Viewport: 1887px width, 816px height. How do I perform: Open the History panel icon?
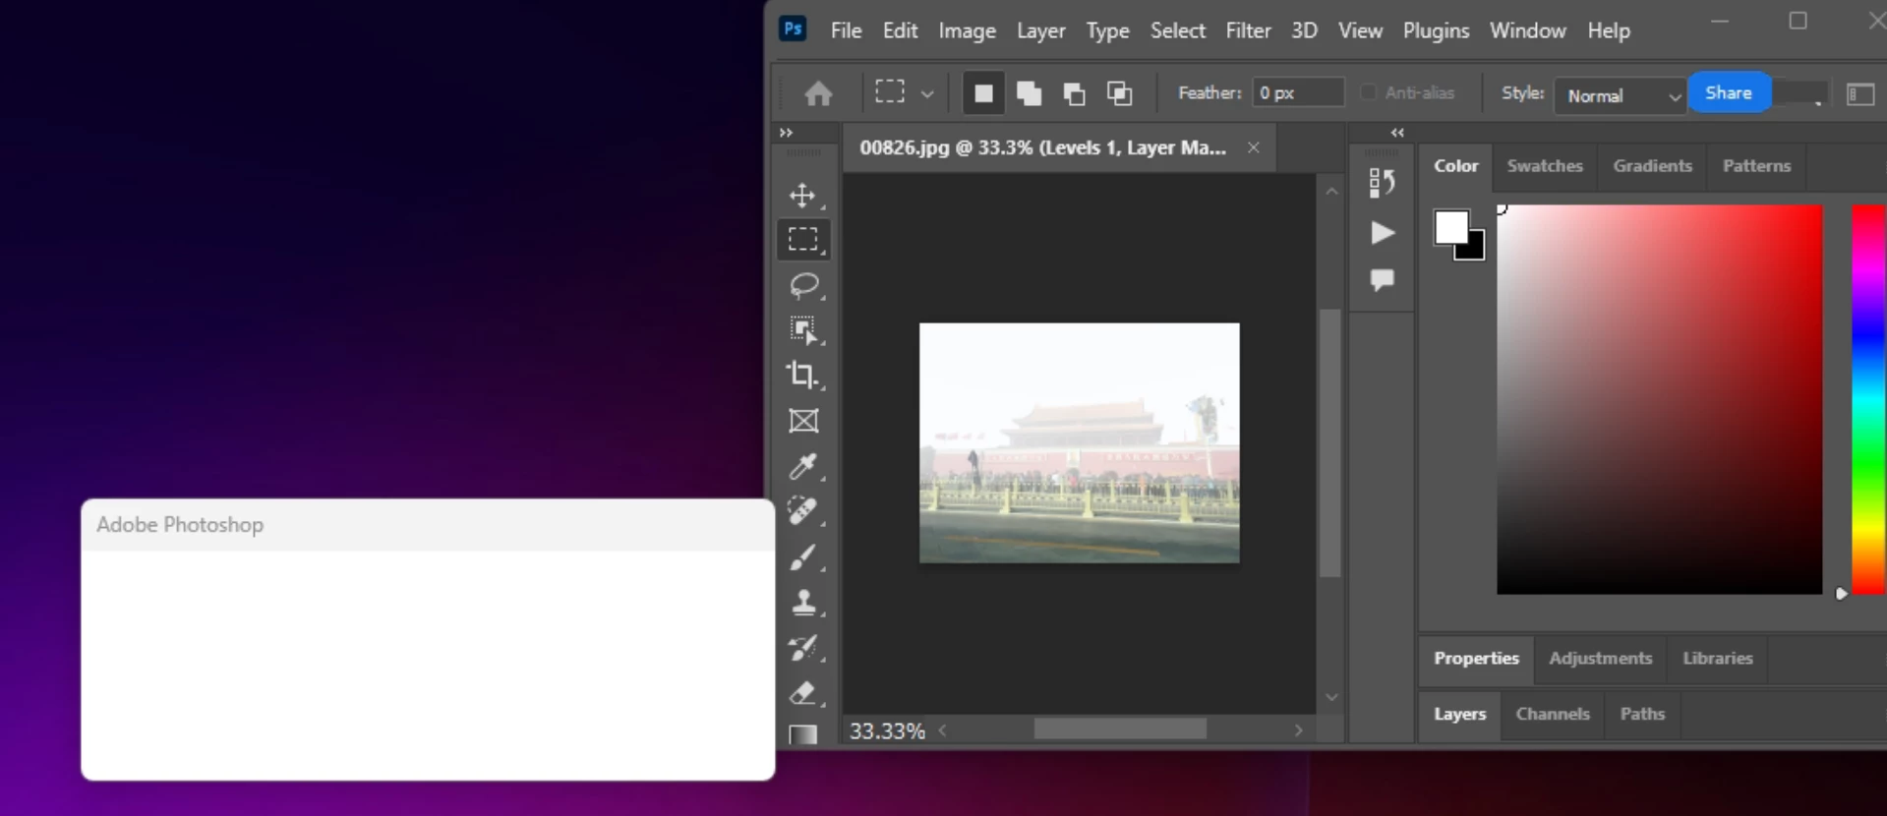[1382, 183]
